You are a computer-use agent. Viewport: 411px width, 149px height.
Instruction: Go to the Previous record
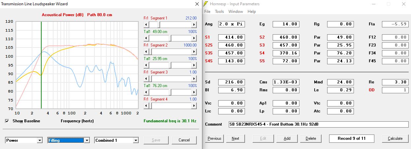click(214, 138)
